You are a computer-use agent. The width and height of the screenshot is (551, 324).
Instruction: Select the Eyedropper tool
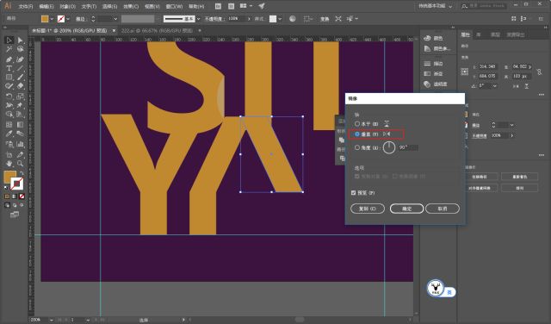(9, 134)
